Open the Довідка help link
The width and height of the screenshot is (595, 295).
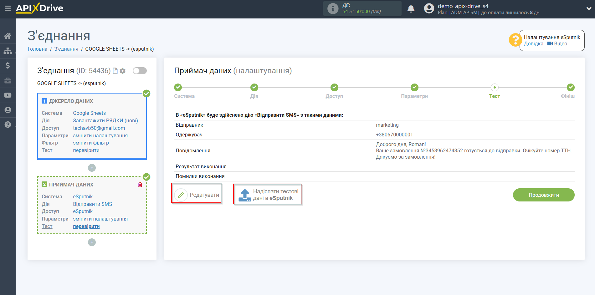pyautogui.click(x=534, y=44)
